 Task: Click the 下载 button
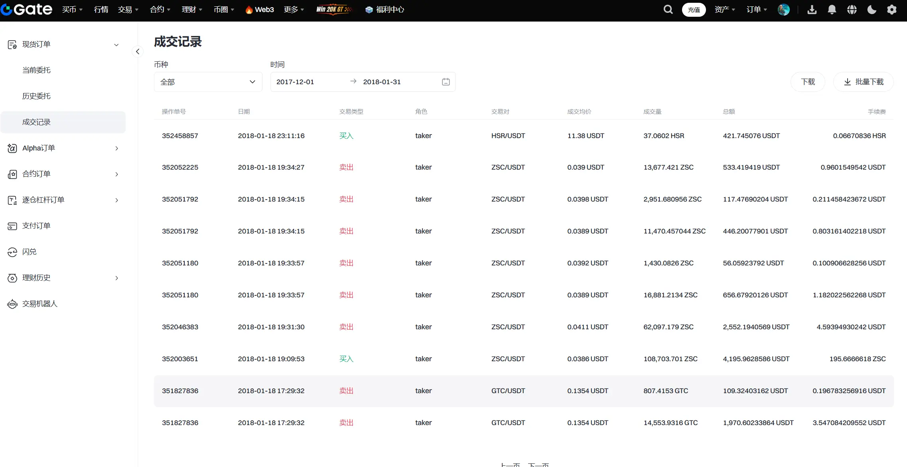point(808,82)
